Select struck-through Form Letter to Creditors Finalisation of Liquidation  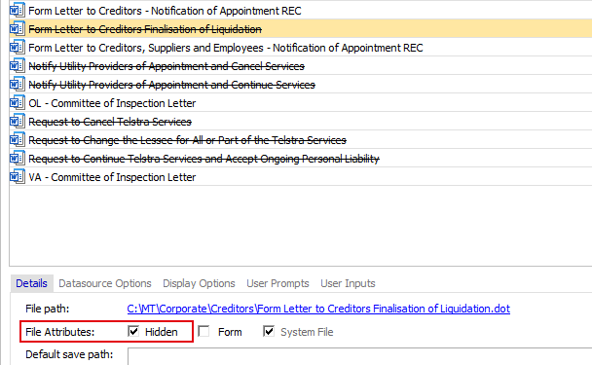tap(301, 28)
